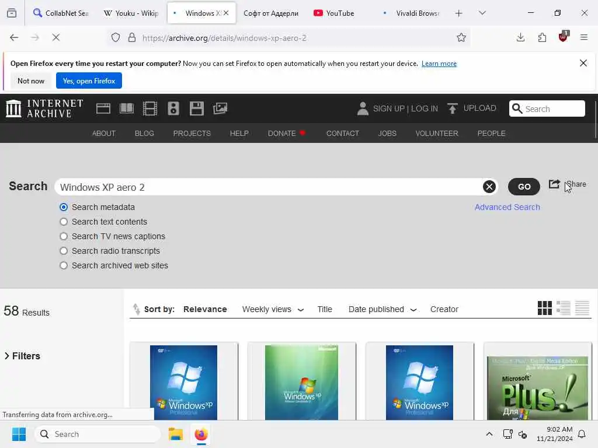Open the Texts book icon
Image resolution: width=598 pixels, height=448 pixels.
pos(127,108)
